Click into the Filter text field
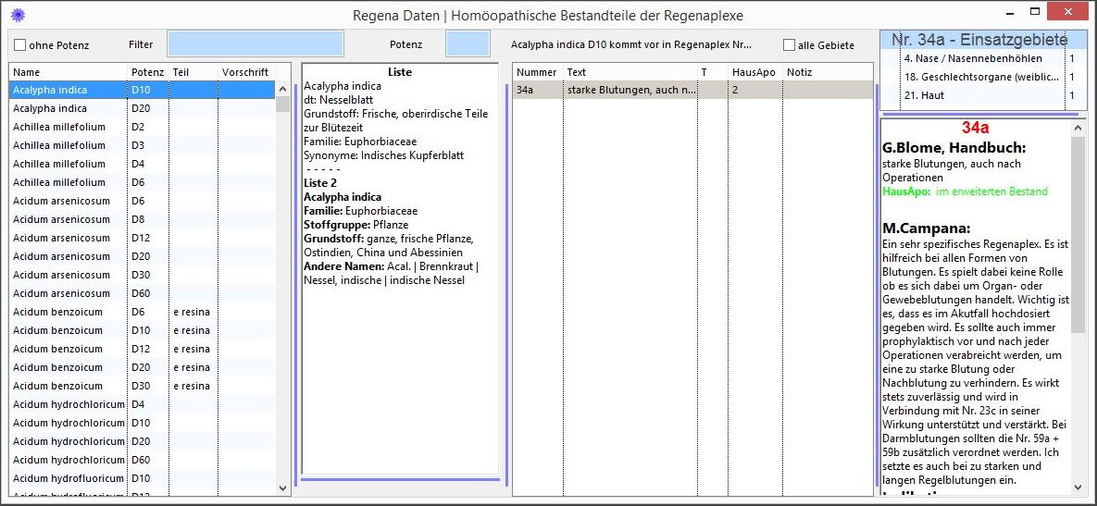Viewport: 1097px width, 506px height. (255, 43)
